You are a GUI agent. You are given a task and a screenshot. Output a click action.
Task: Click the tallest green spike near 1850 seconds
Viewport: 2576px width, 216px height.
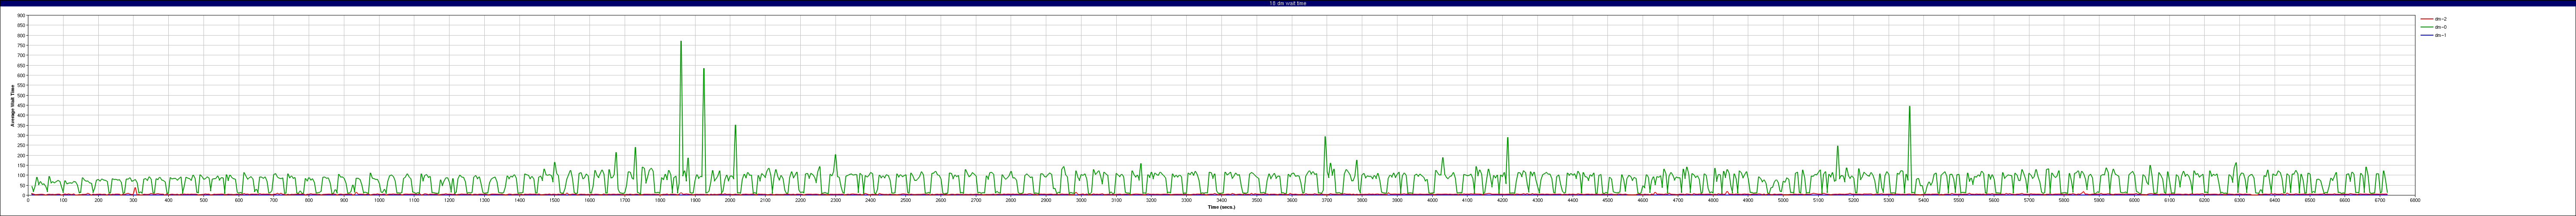coord(681,42)
